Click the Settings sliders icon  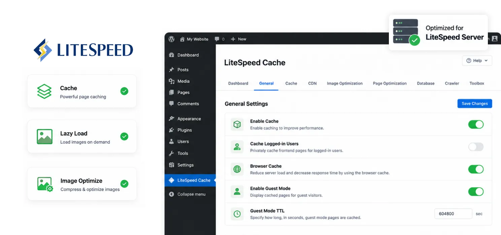(x=172, y=165)
